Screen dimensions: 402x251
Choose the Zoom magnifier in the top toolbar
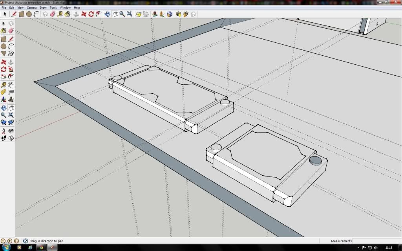(x=122, y=14)
